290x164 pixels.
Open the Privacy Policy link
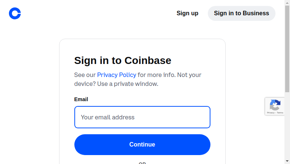click(116, 75)
